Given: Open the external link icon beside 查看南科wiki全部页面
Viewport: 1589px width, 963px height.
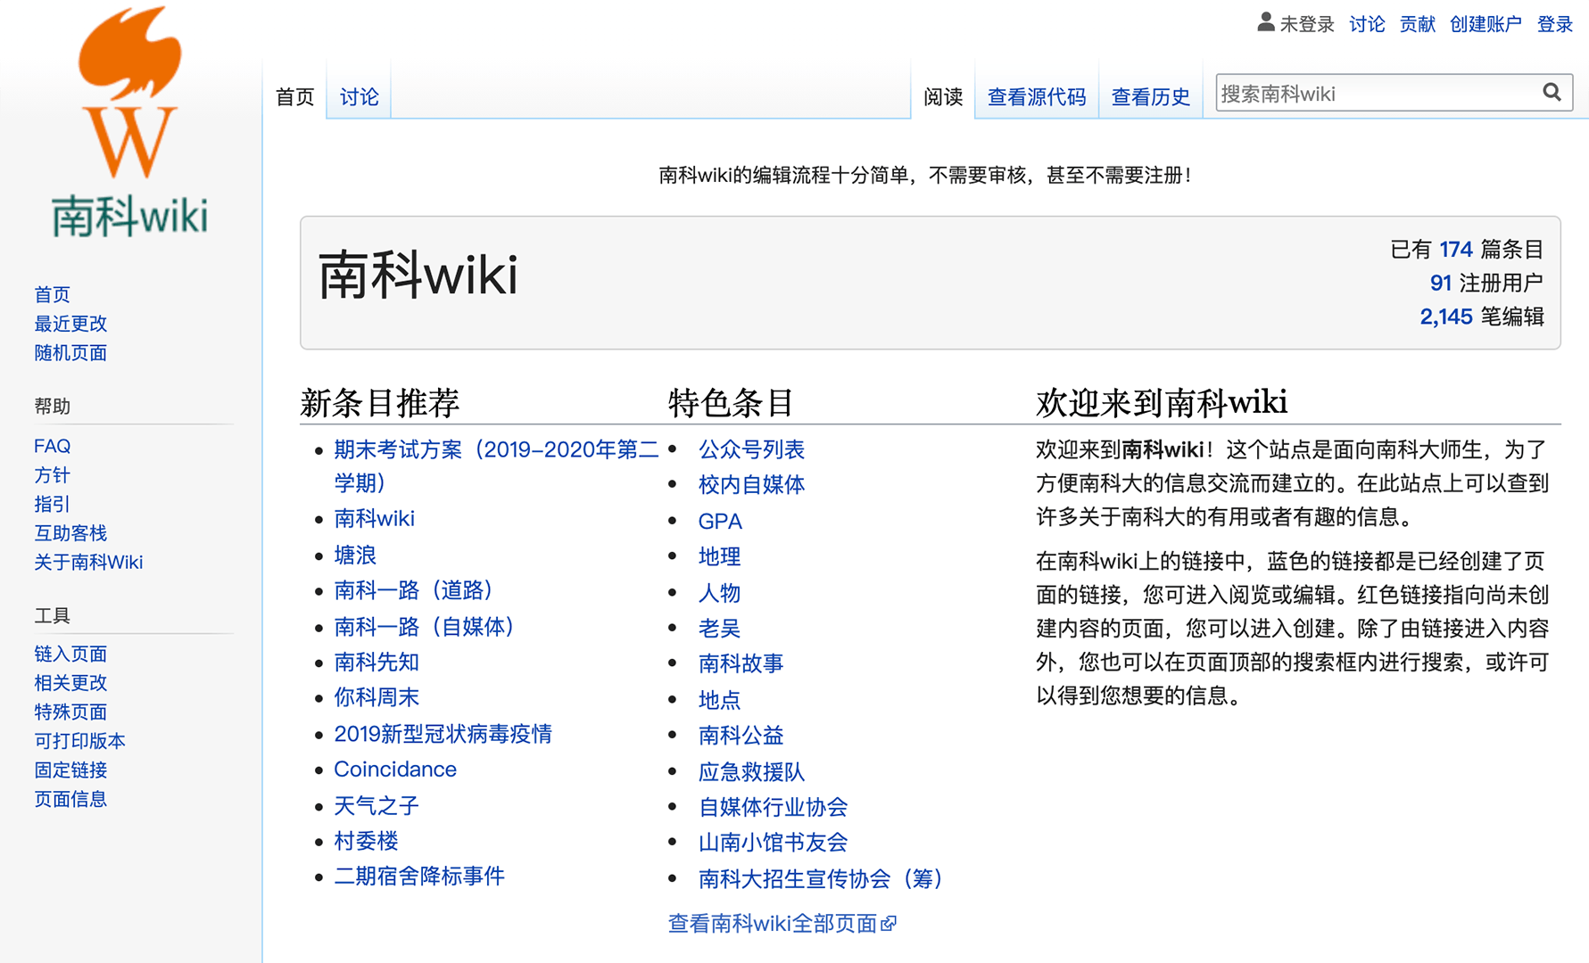Looking at the screenshot, I should [x=889, y=925].
